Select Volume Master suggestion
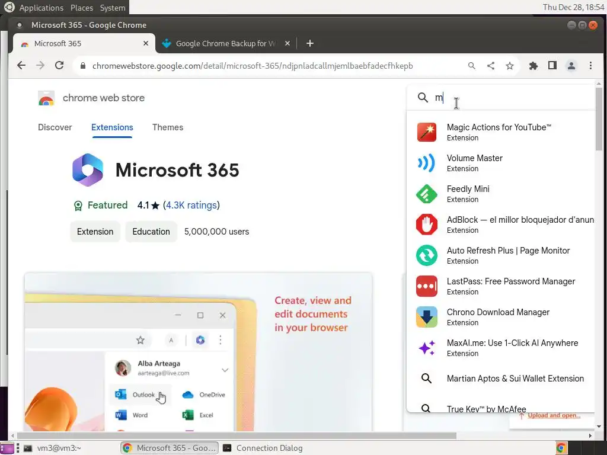 click(x=501, y=163)
